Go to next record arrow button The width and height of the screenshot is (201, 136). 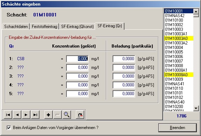click(26, 115)
